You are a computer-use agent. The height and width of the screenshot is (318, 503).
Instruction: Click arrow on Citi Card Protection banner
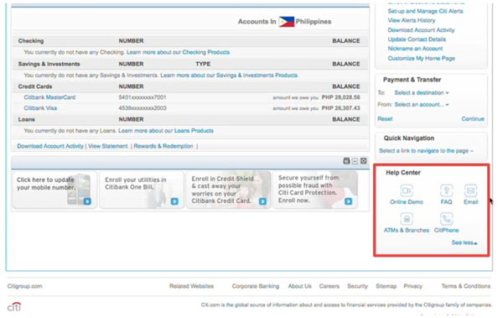tap(348, 201)
